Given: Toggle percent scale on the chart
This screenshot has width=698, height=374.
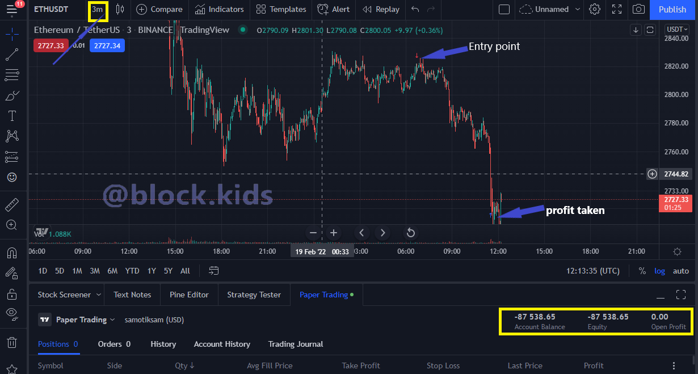Looking at the screenshot, I should (x=642, y=271).
